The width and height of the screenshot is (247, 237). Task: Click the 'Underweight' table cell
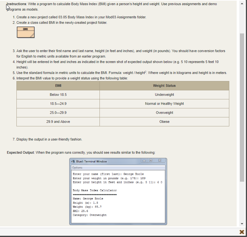pos(164,95)
